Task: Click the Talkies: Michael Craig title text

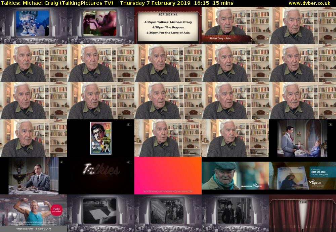Action: [57, 3]
